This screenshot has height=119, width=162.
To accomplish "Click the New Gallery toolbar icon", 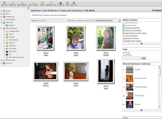I will [x=34, y=3].
